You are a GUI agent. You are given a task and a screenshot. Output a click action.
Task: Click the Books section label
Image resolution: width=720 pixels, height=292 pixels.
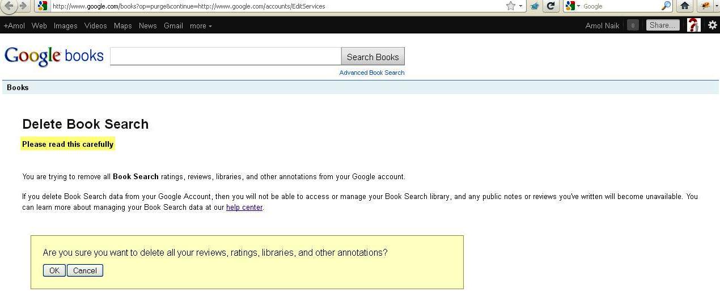(x=18, y=87)
